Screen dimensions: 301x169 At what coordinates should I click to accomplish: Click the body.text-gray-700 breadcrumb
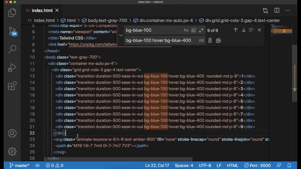pos(108,21)
